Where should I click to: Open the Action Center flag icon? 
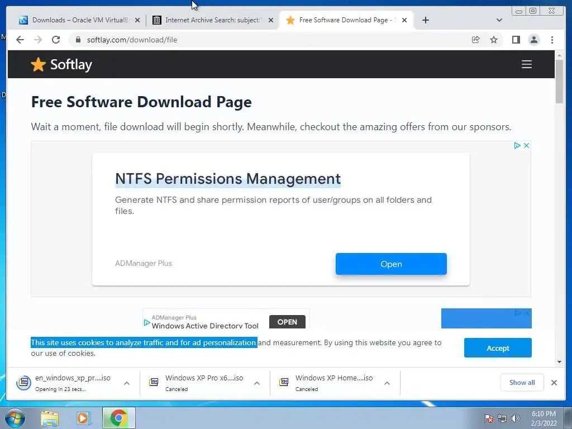[x=489, y=418]
